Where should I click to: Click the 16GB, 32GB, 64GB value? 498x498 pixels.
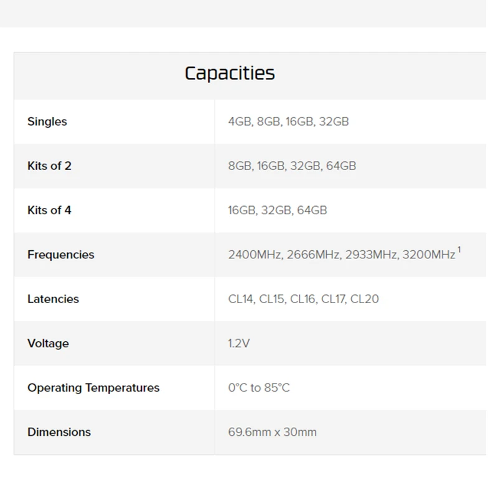point(277,210)
